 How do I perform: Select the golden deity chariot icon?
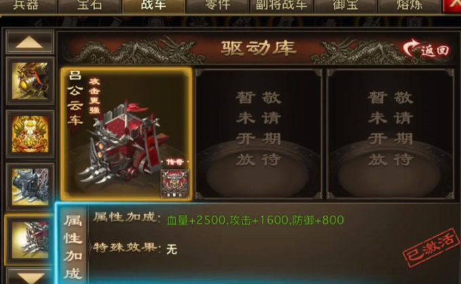coord(30,134)
